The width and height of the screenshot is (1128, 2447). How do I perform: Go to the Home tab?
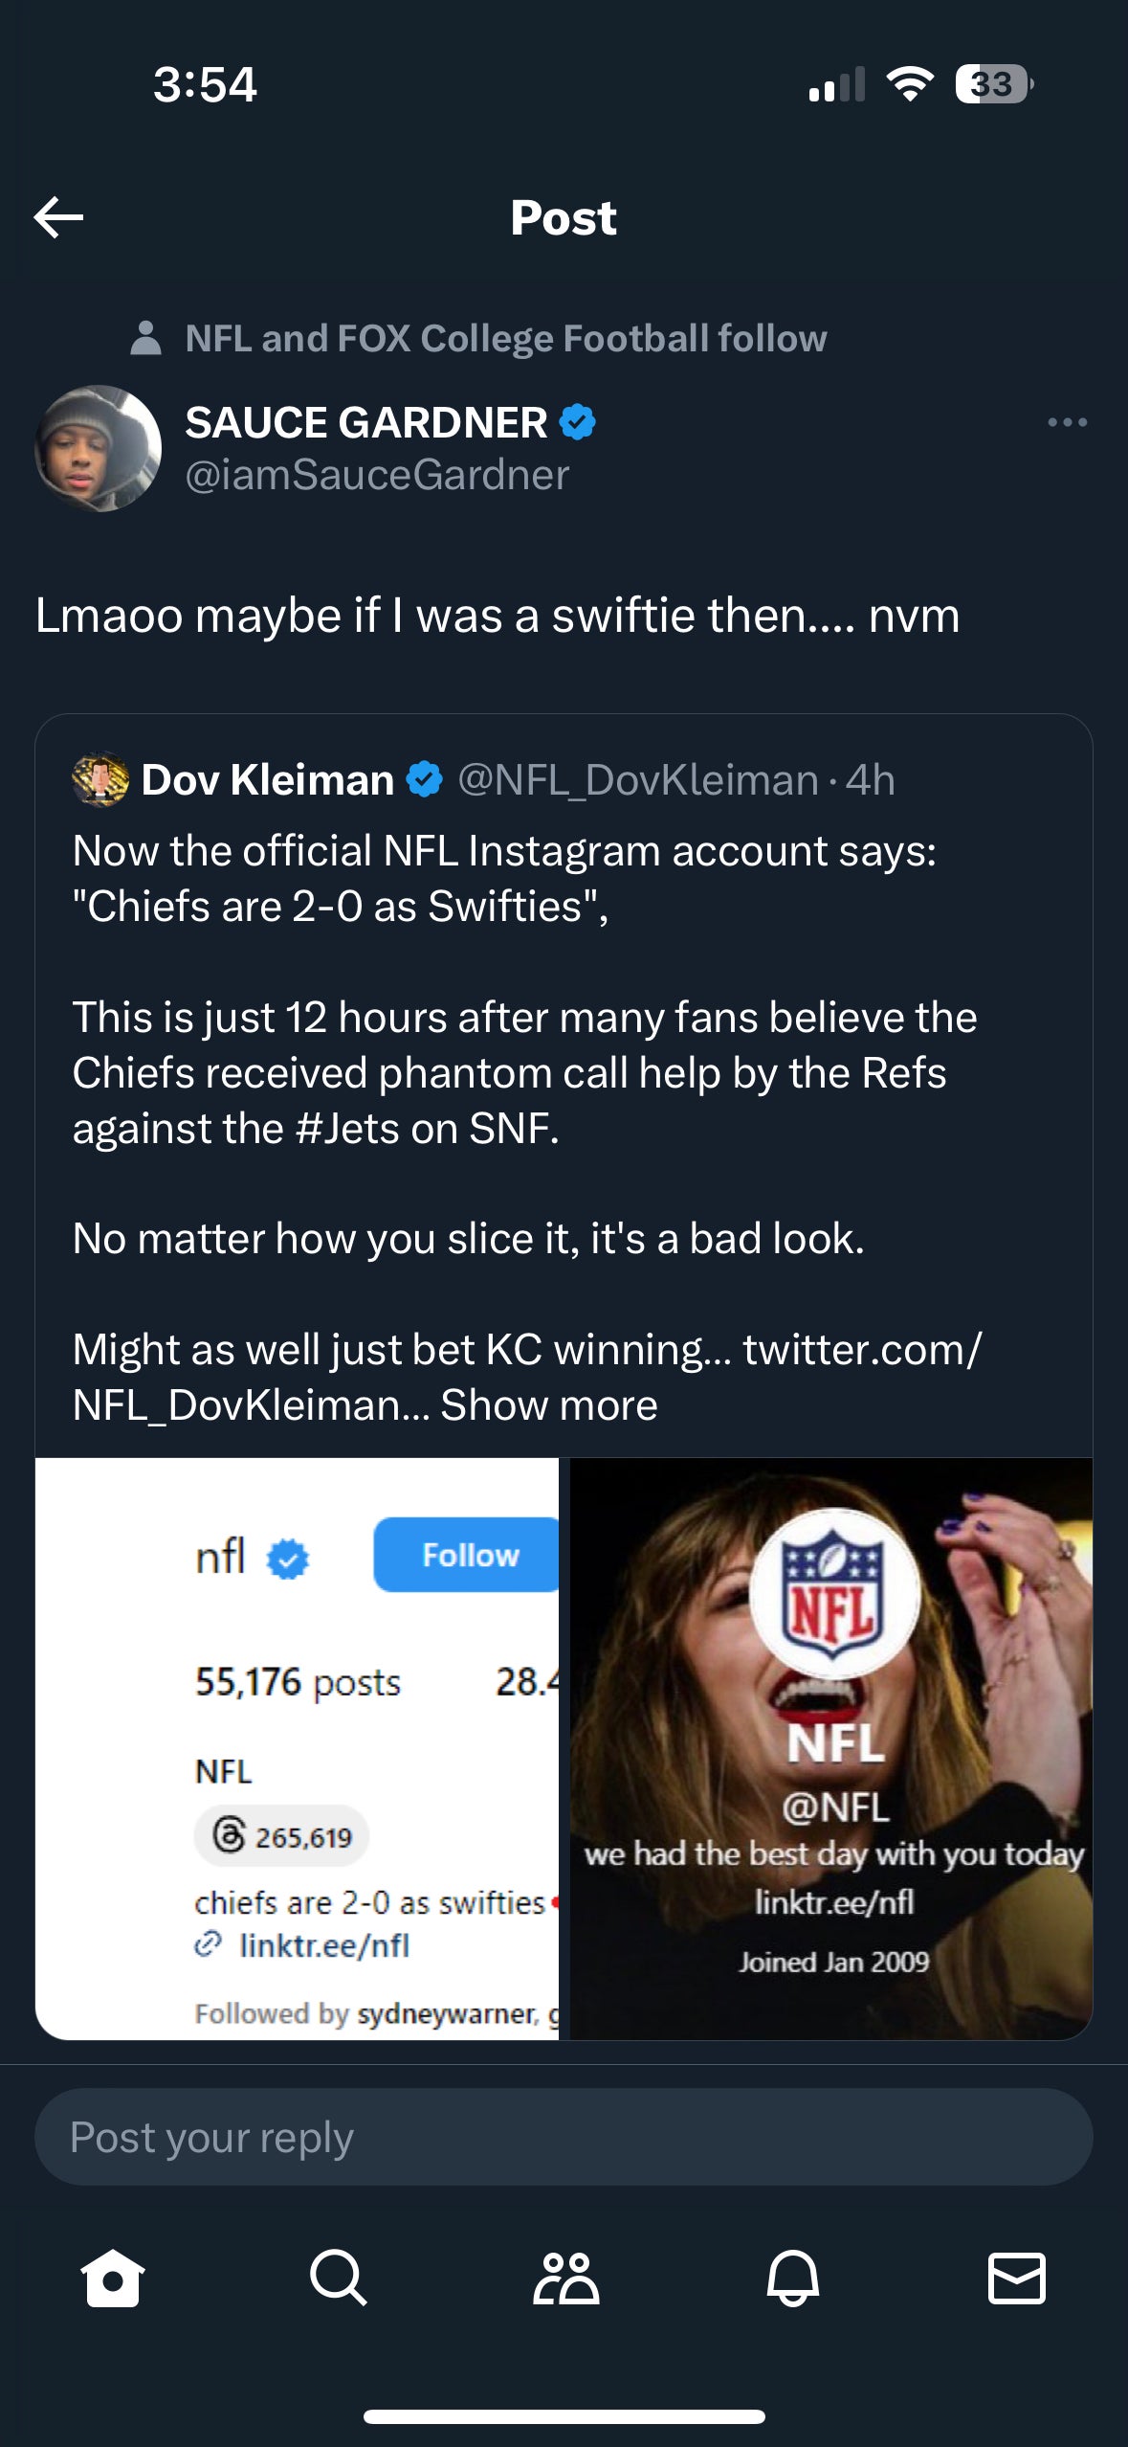(x=113, y=2278)
